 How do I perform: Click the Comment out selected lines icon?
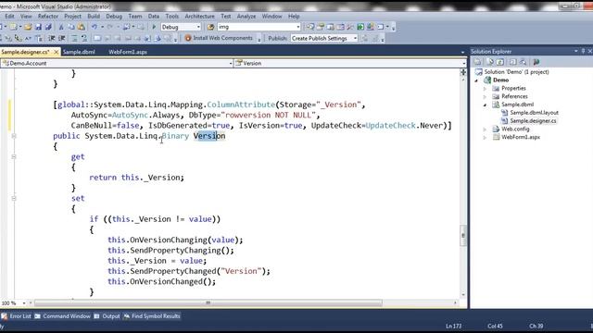coord(74,38)
